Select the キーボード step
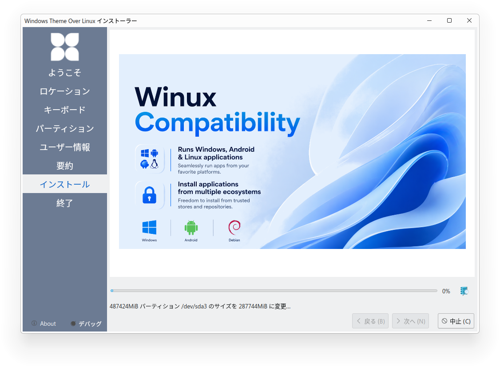This screenshot has height=367, width=500. tap(65, 110)
